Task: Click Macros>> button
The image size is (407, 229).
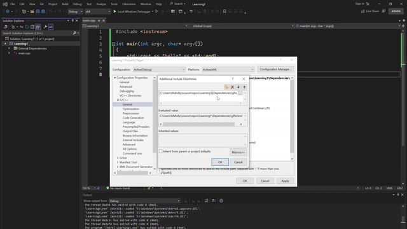Action: click(238, 152)
